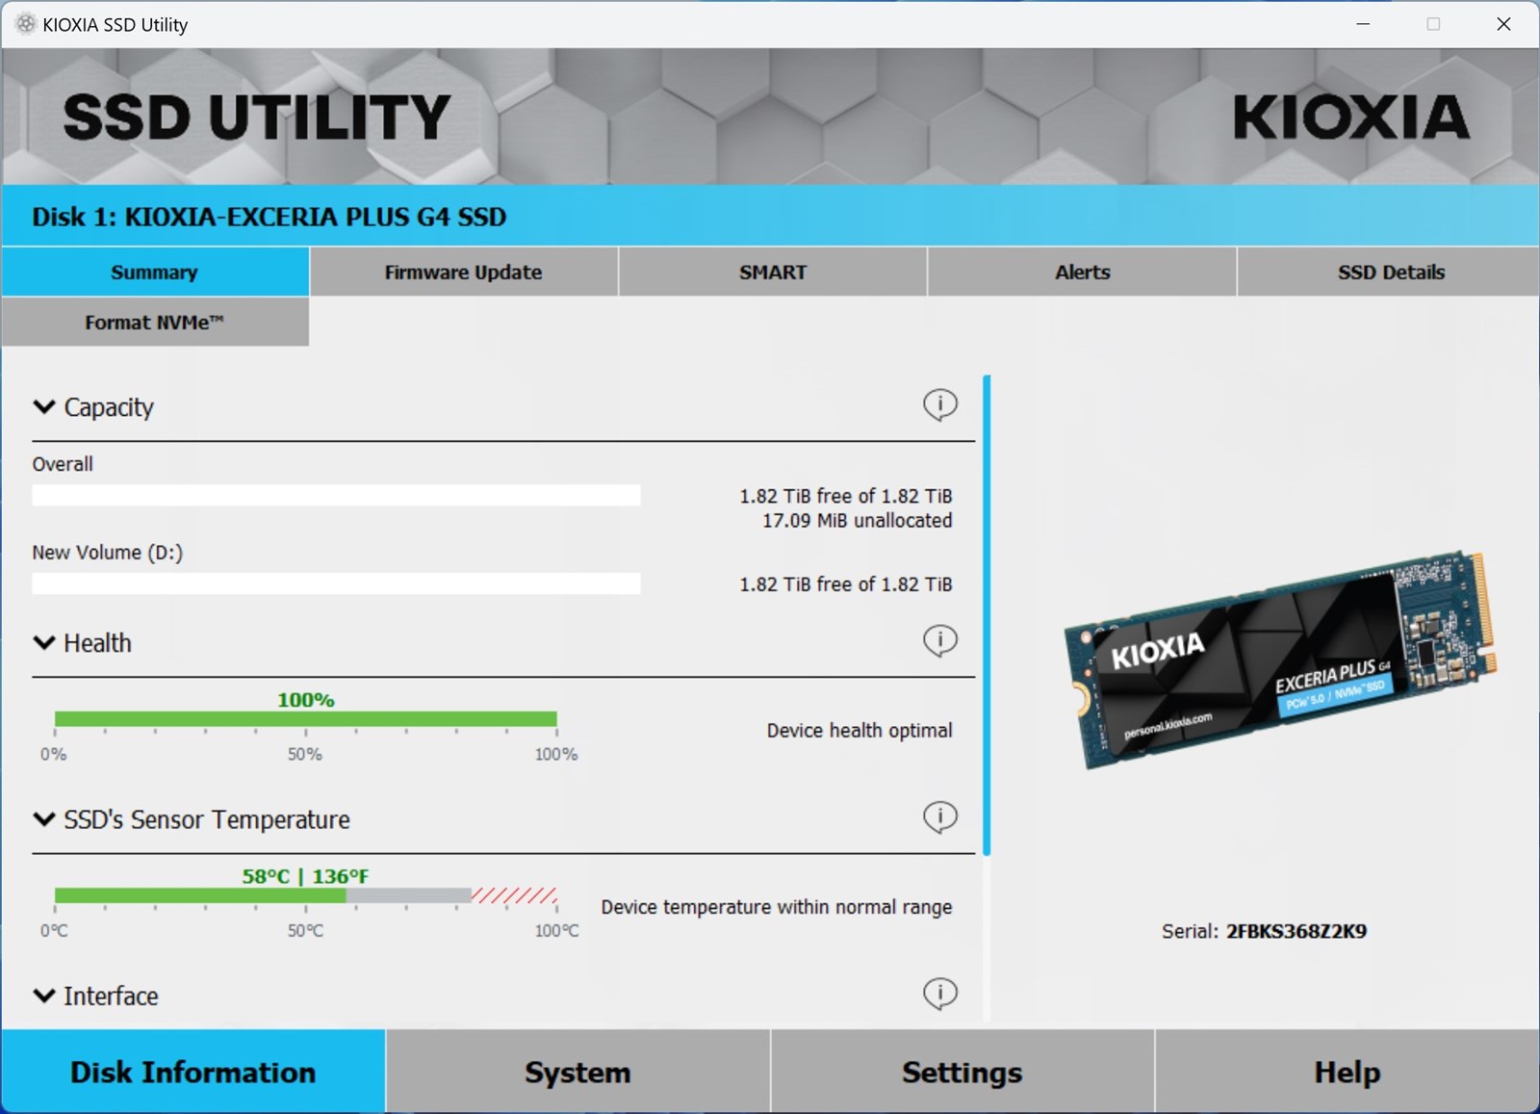
Task: Collapse the Interface section
Action: [44, 996]
